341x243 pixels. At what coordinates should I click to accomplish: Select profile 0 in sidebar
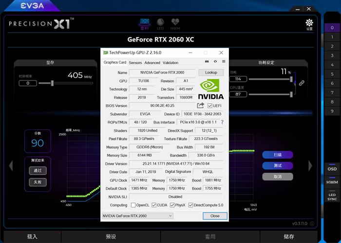pyautogui.click(x=332, y=28)
